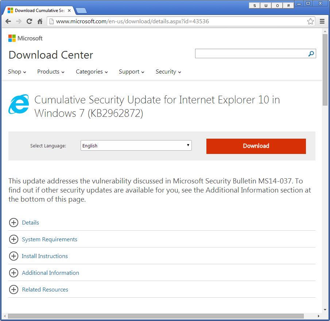Screen dimensions: 330x321
Task: Click the Microsoft logo
Action: (x=26, y=38)
